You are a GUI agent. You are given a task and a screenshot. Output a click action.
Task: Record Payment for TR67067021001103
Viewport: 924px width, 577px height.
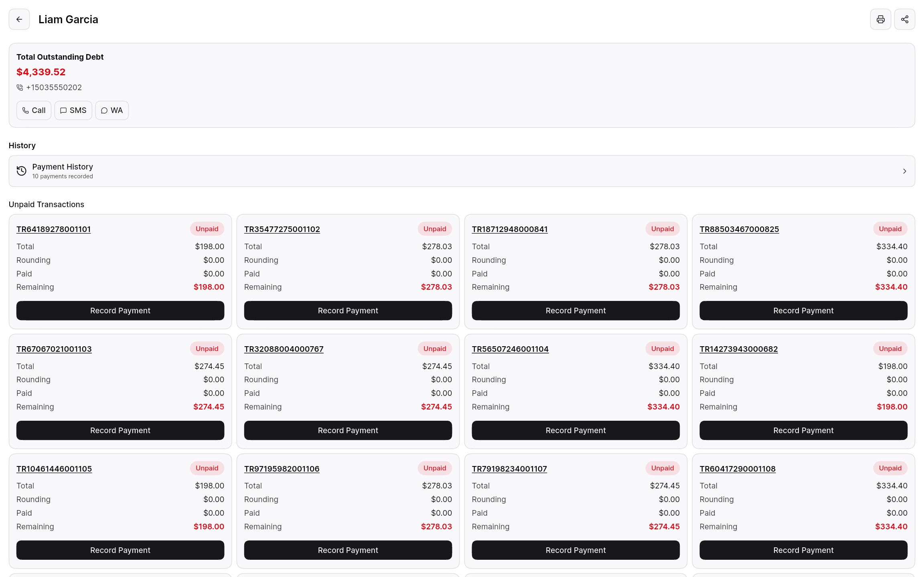[120, 430]
